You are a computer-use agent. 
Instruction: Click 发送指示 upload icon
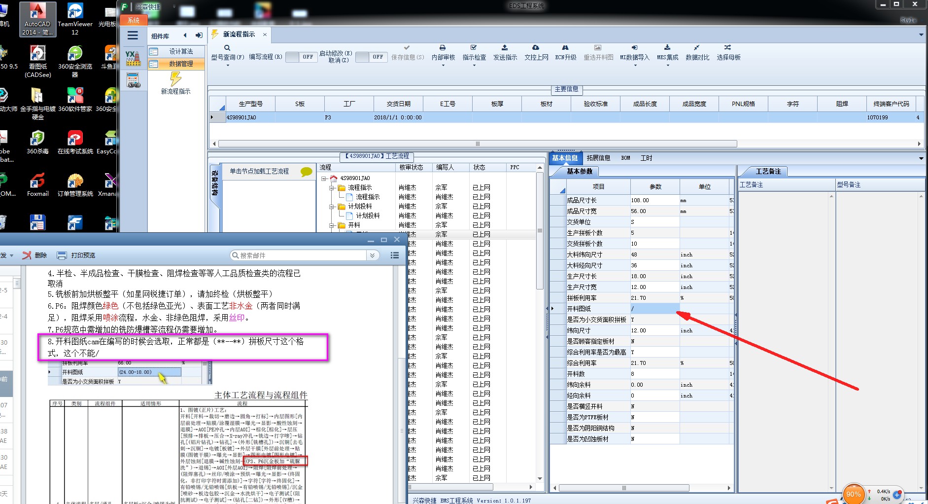505,48
